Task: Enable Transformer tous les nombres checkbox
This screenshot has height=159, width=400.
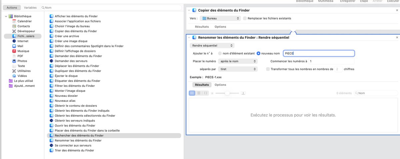Action: pos(268,69)
